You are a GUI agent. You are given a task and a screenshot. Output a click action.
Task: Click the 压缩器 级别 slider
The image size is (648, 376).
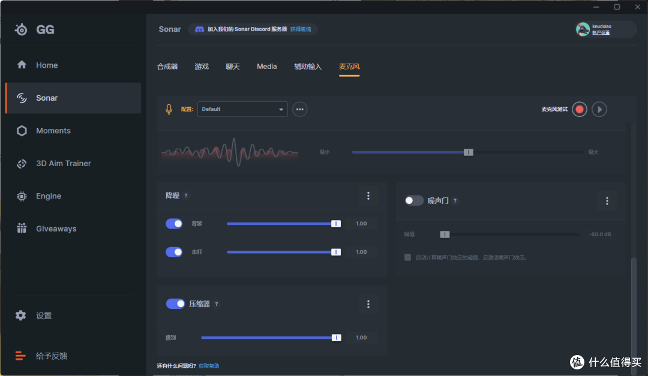(x=271, y=338)
